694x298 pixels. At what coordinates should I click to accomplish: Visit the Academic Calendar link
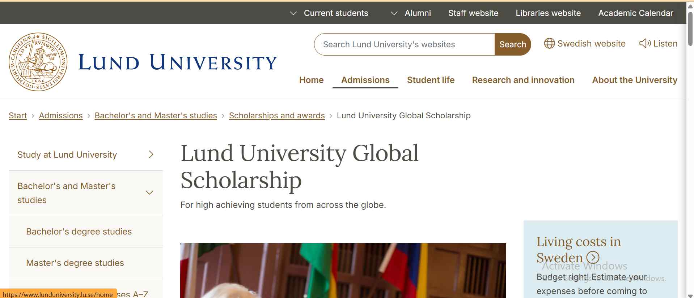pyautogui.click(x=635, y=13)
